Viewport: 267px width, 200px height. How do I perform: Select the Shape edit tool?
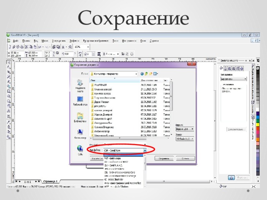tap(8, 67)
